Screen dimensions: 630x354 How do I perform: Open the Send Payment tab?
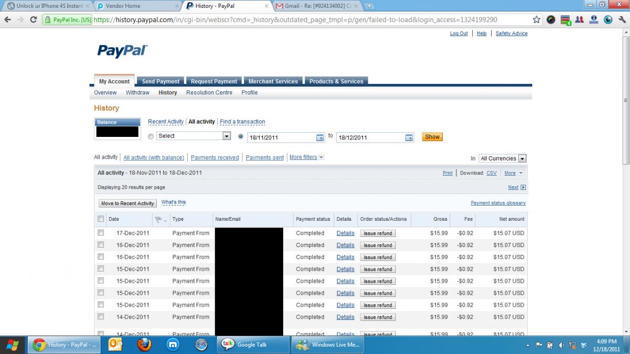(x=161, y=81)
